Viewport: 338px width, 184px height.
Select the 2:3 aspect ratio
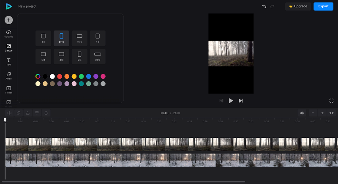[79, 56]
